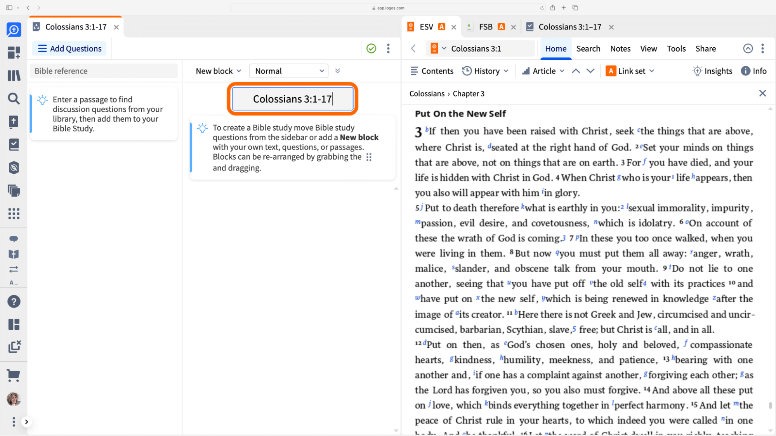Go to next article down arrow
This screenshot has height=436, width=776.
pos(590,71)
